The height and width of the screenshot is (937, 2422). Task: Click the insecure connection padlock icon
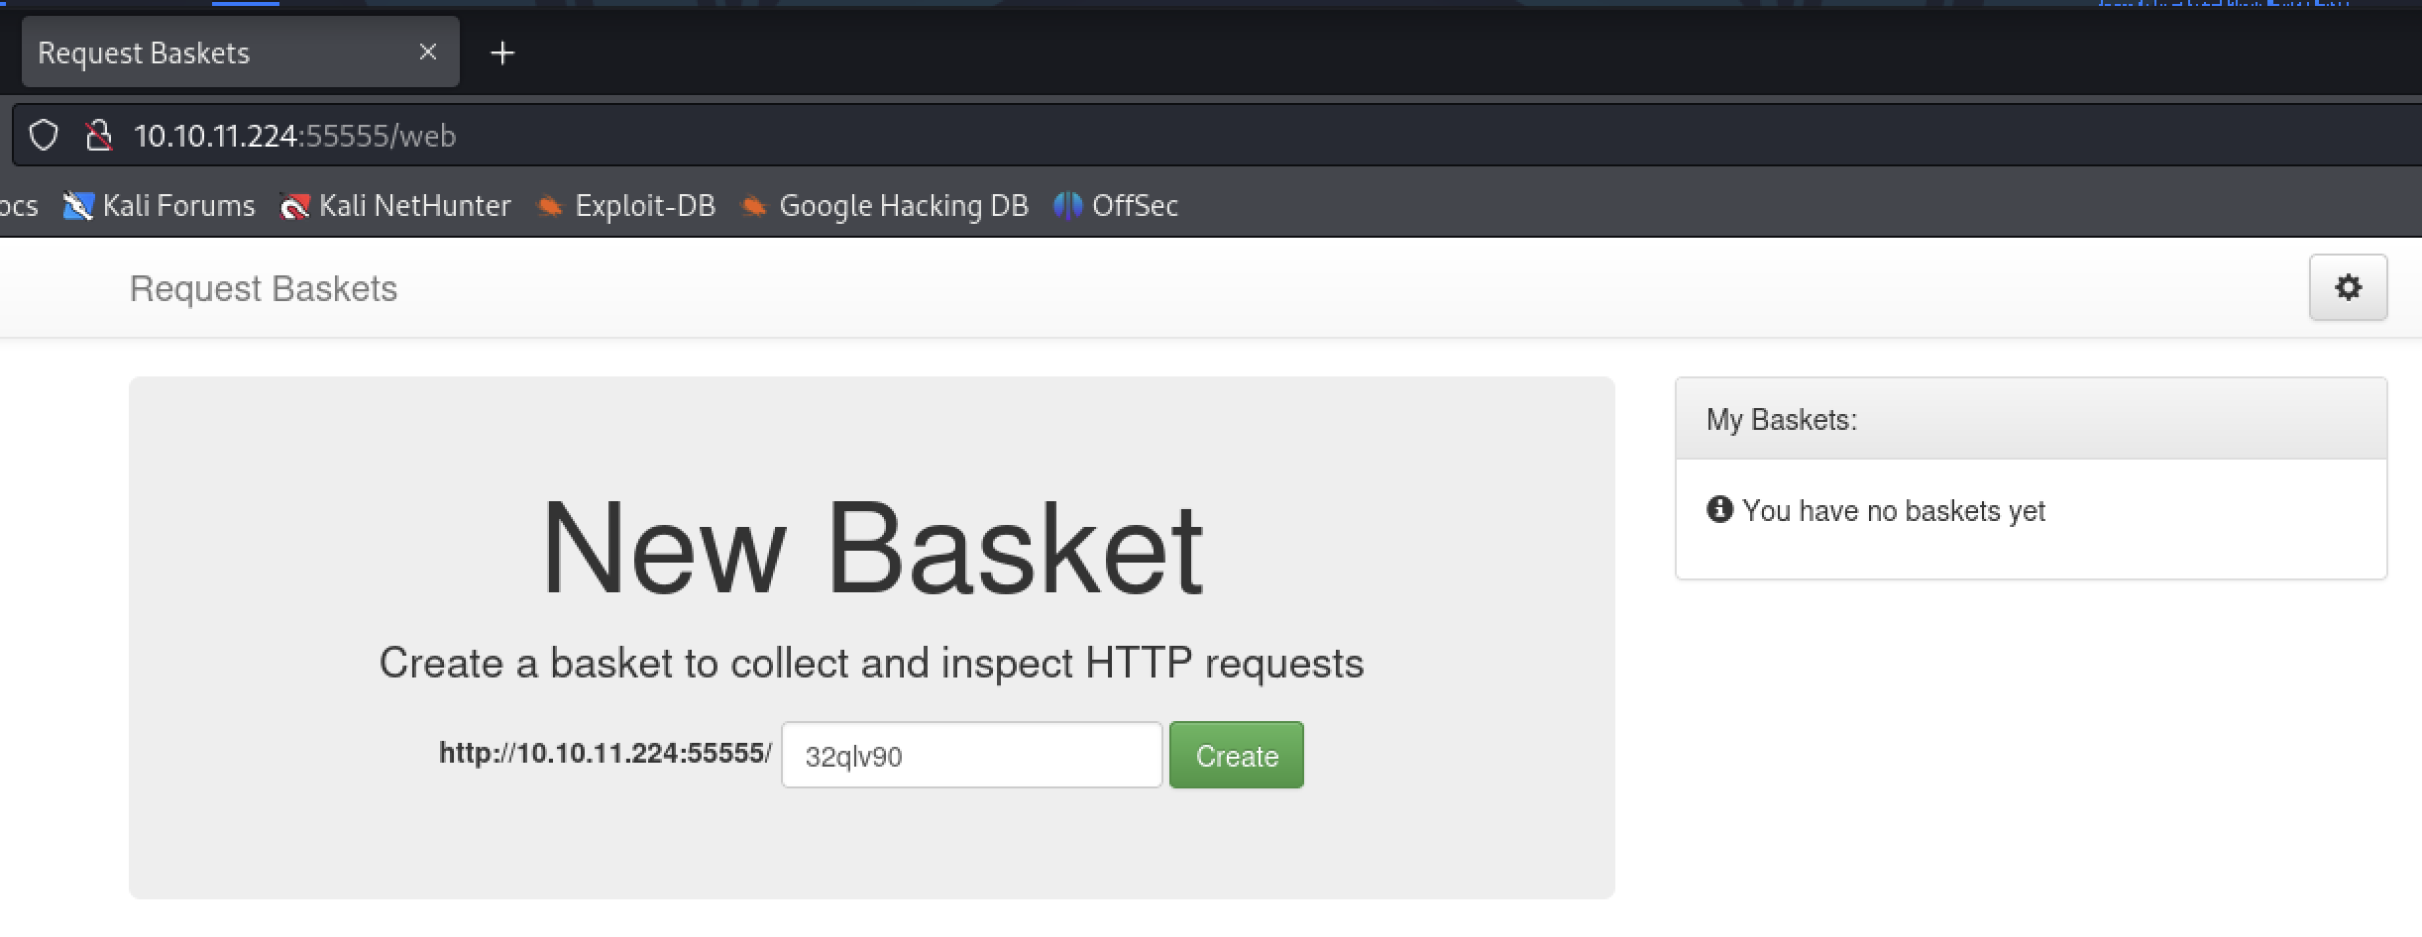click(x=98, y=136)
